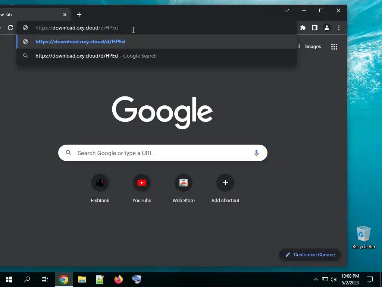
Task: Reload the page with the refresh icon
Action: tap(10, 28)
